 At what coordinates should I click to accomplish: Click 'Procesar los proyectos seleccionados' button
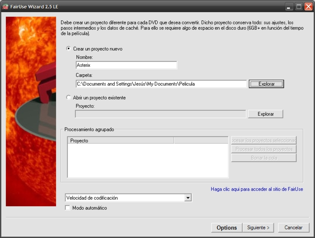pos(264,140)
